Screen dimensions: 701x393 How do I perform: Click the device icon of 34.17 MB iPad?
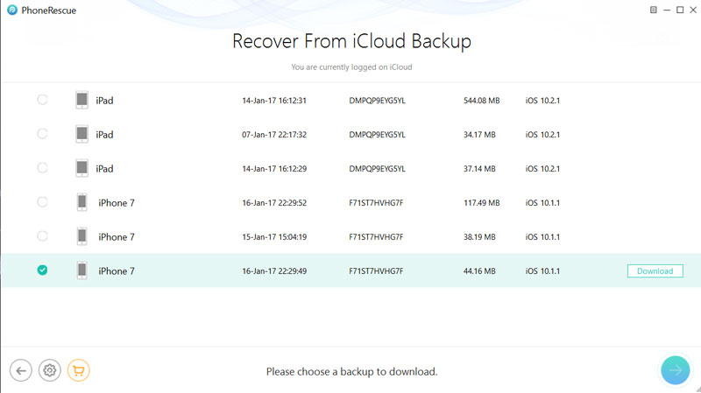click(x=82, y=135)
